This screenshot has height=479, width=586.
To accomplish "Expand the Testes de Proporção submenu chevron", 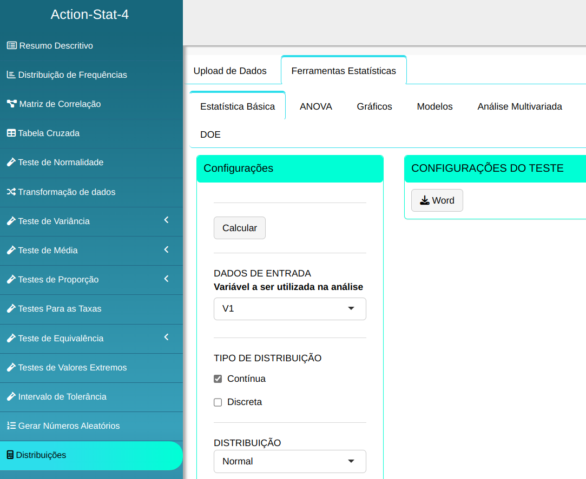I will [166, 279].
